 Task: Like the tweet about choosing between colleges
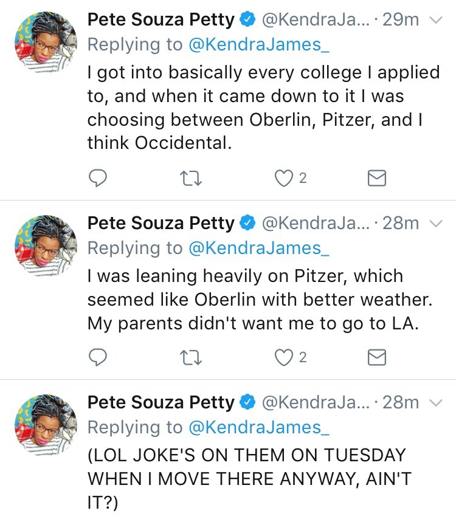click(283, 178)
